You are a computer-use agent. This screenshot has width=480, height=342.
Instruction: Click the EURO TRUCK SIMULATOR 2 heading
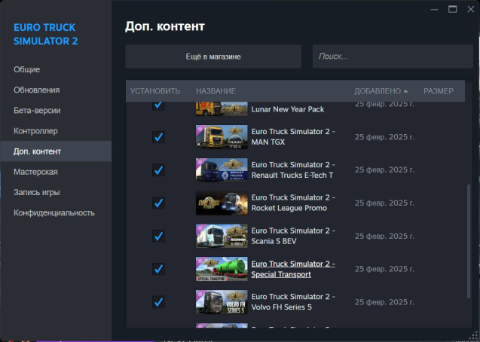(x=46, y=34)
